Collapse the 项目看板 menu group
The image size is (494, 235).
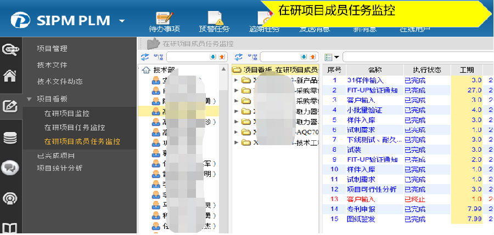coord(29,99)
